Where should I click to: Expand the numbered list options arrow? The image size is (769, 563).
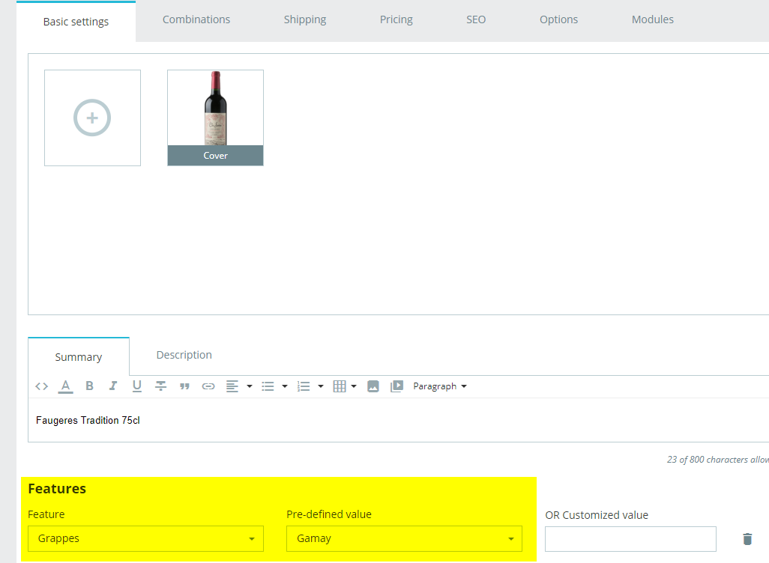321,386
